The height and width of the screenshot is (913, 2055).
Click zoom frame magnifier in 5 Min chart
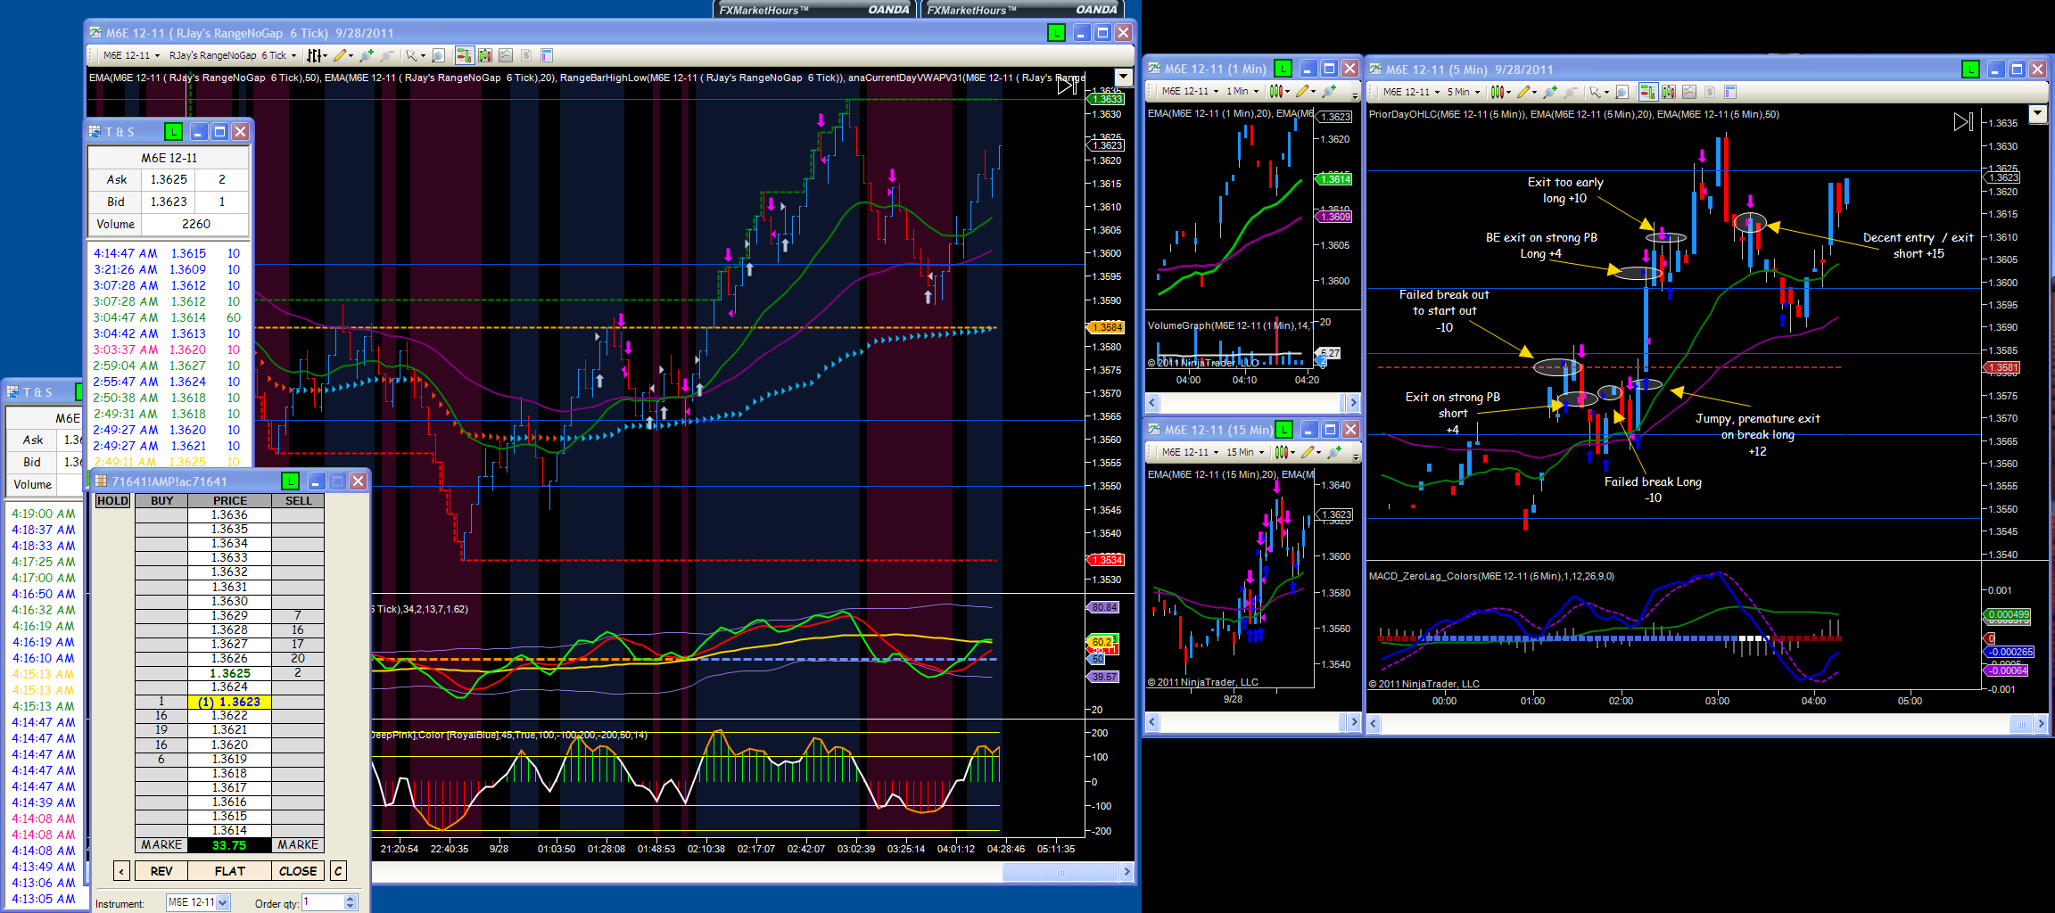point(1621,92)
